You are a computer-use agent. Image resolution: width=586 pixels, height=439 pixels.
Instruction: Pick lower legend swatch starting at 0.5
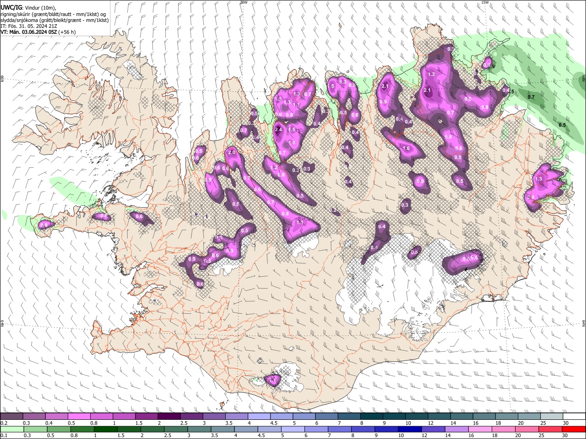point(59,429)
